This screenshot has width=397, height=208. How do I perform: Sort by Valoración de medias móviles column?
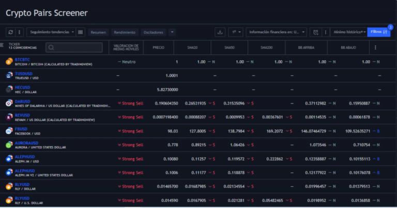pyautogui.click(x=126, y=47)
